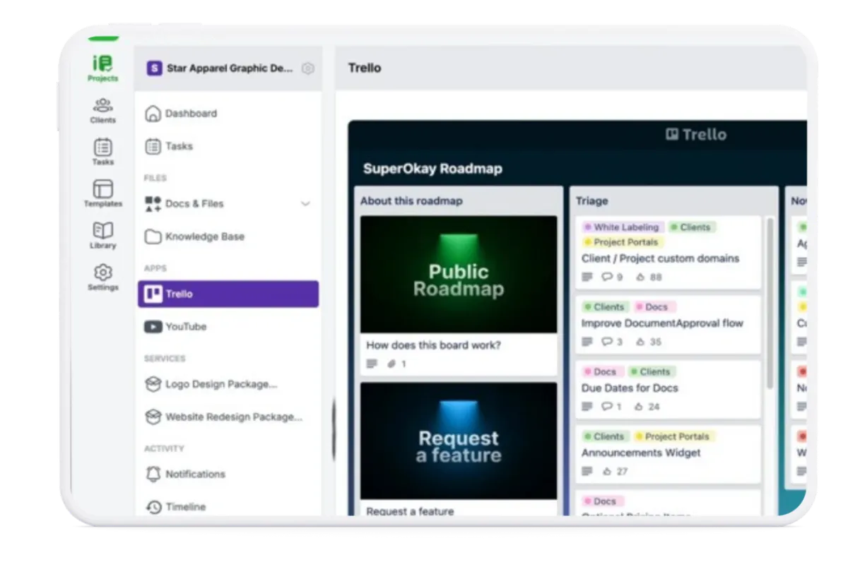
Task: Open the YouTube app item
Action: [x=228, y=327]
